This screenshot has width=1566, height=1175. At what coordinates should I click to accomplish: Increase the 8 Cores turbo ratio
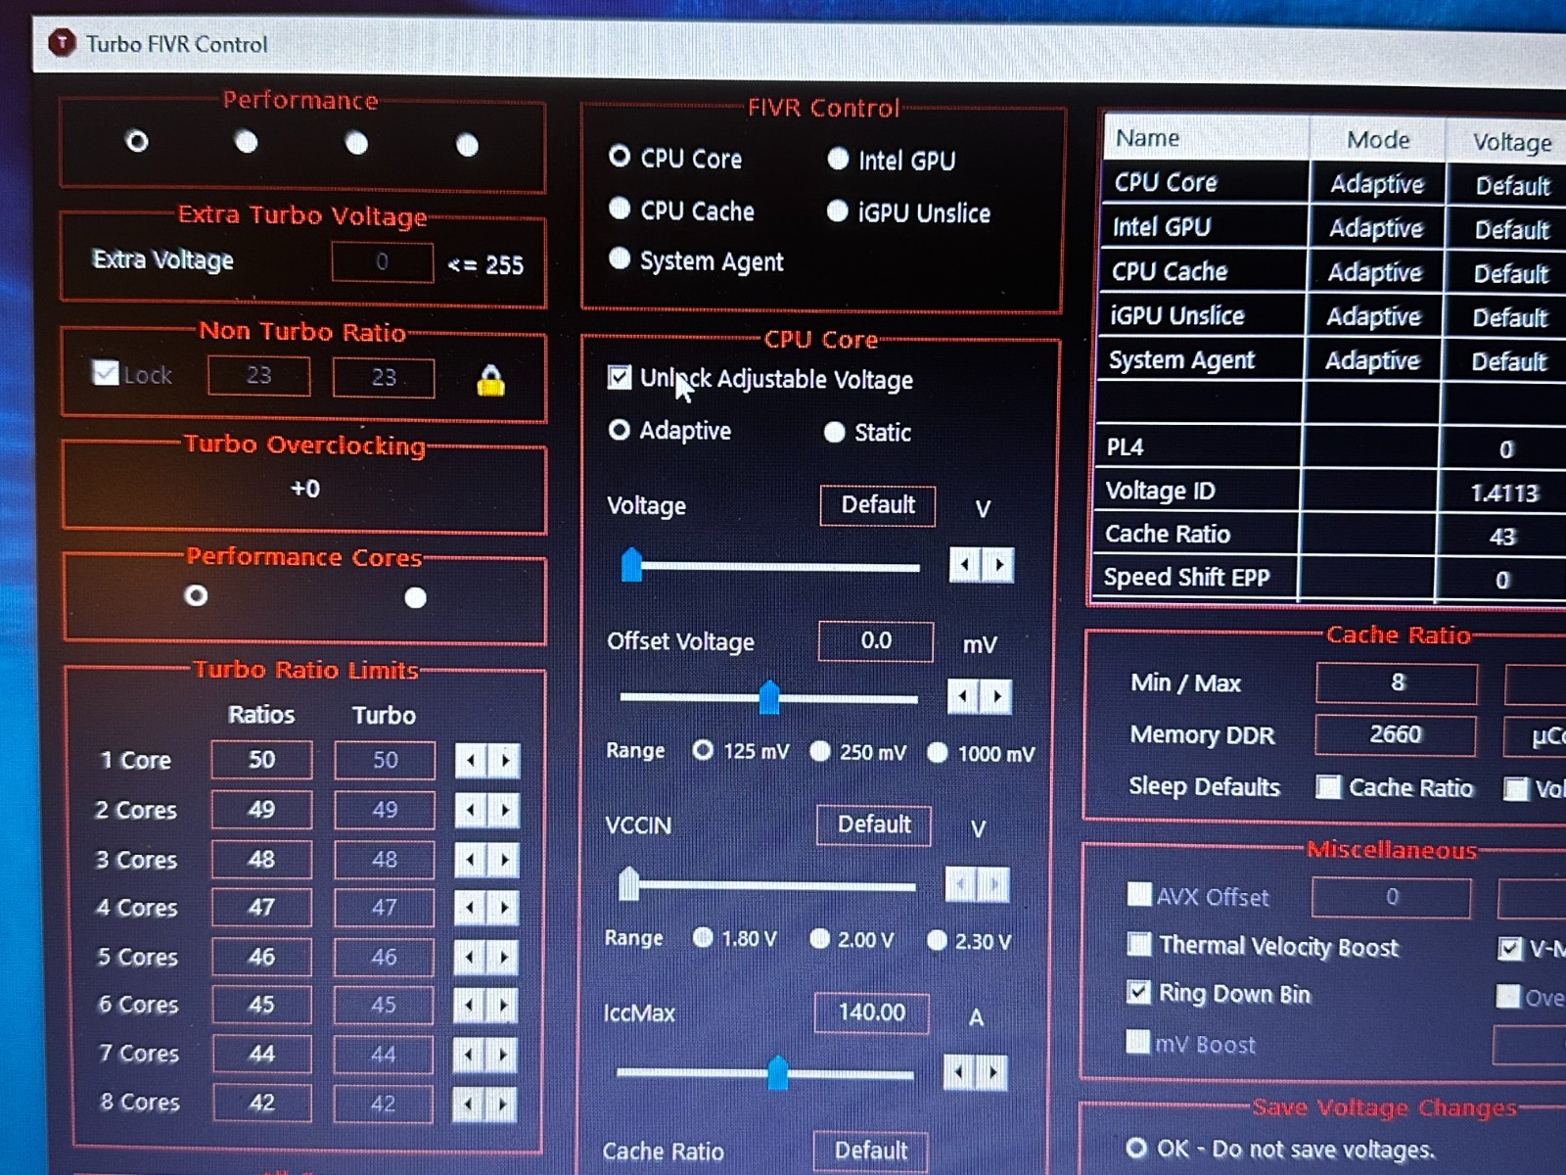[501, 1104]
